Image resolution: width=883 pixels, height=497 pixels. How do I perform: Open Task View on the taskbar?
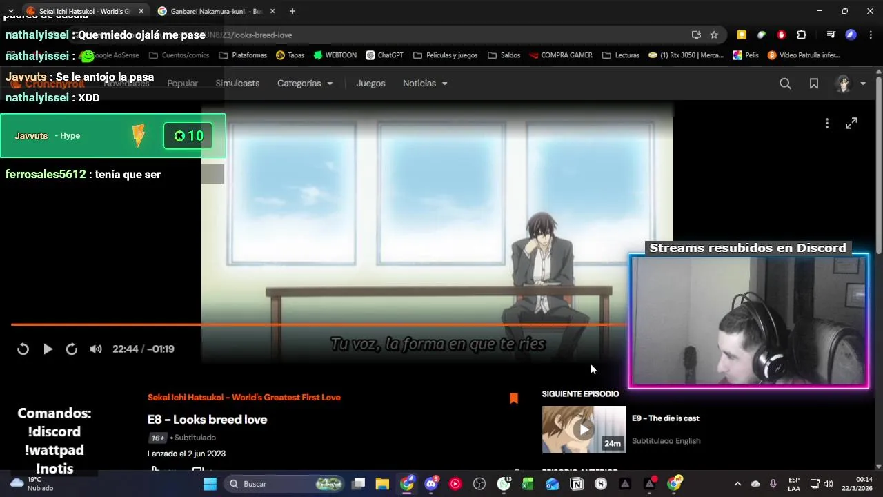358,484
